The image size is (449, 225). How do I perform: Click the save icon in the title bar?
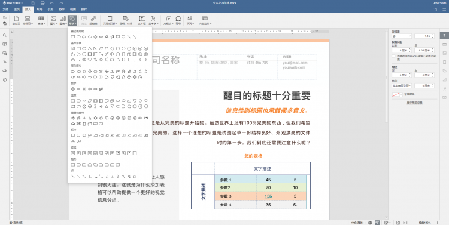33,3
